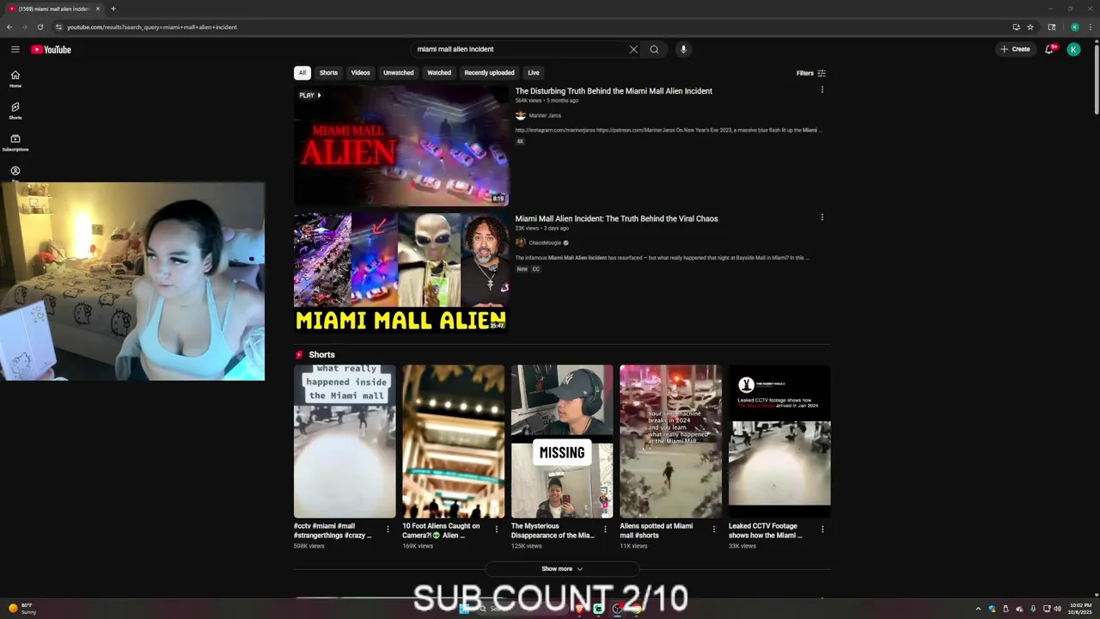The image size is (1100, 619).
Task: Select the Unwatched filter chip
Action: (x=398, y=73)
